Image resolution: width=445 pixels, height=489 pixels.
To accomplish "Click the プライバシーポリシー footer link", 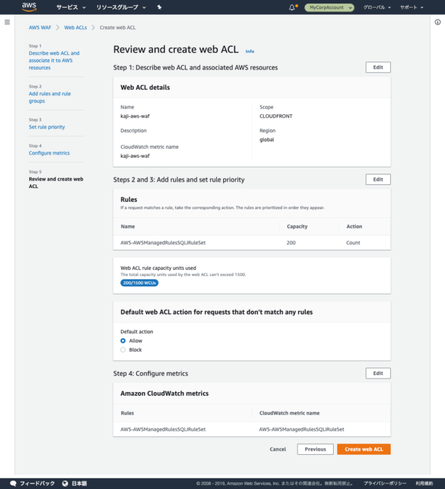I will pyautogui.click(x=385, y=483).
